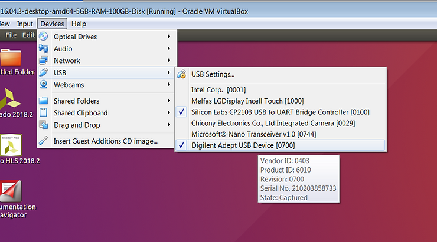Click the Shared Folders folder icon
This screenshot has height=242, width=437.
[44, 101]
